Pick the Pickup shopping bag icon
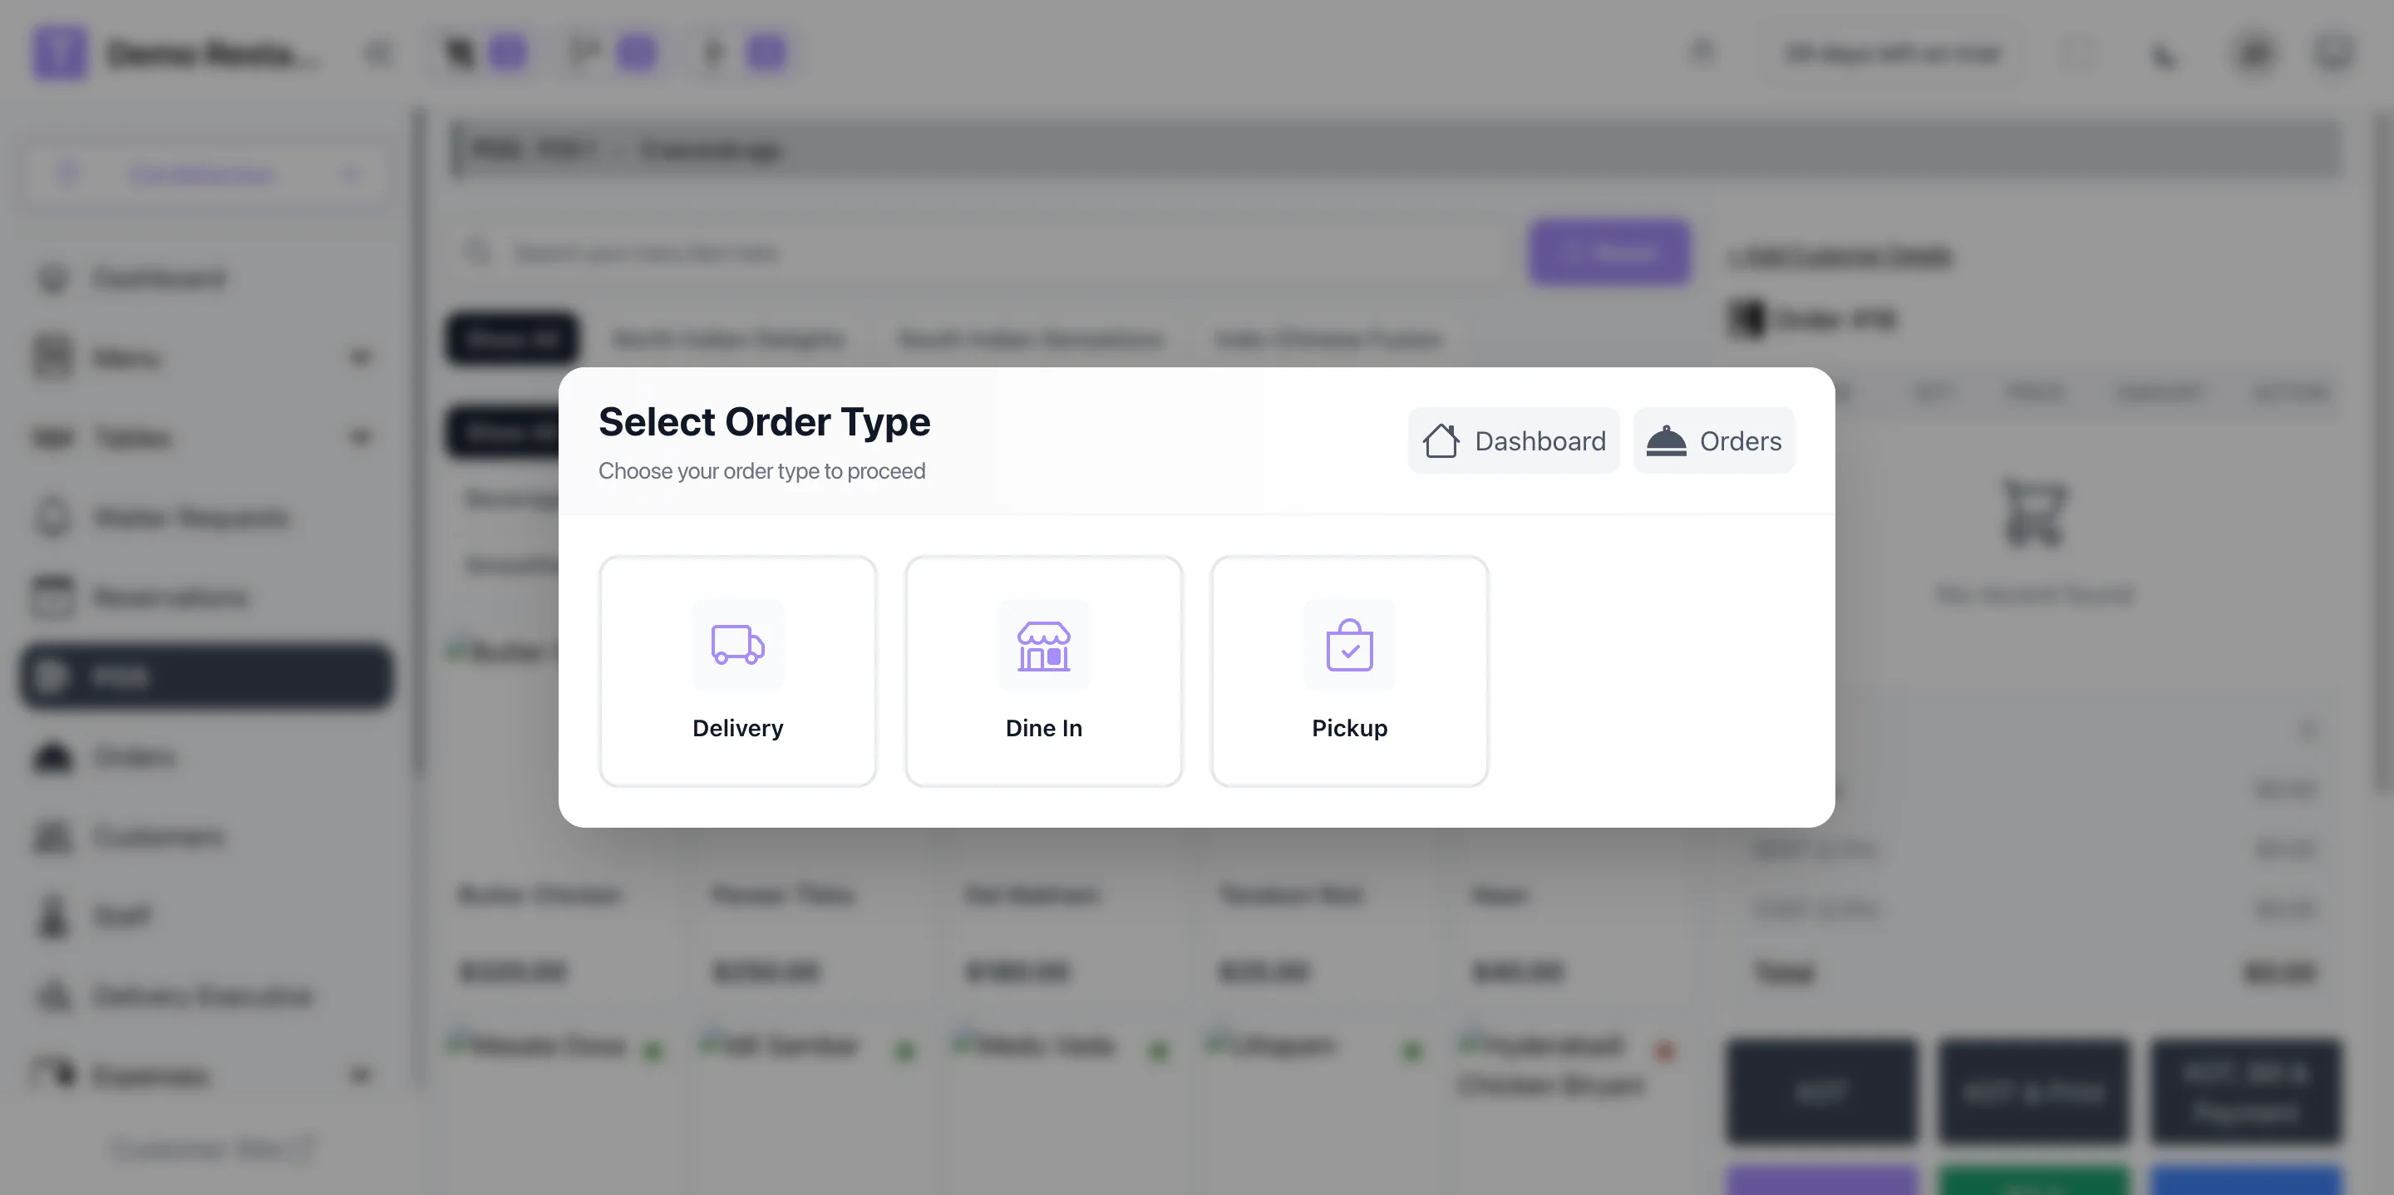The height and width of the screenshot is (1195, 2394). tap(1348, 644)
